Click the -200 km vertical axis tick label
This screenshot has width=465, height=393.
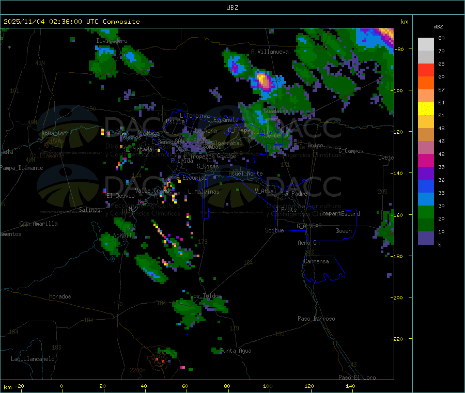pyautogui.click(x=397, y=297)
